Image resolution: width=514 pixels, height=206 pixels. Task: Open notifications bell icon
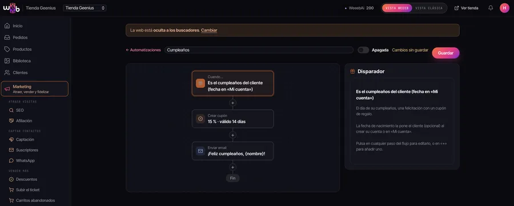pos(491,8)
